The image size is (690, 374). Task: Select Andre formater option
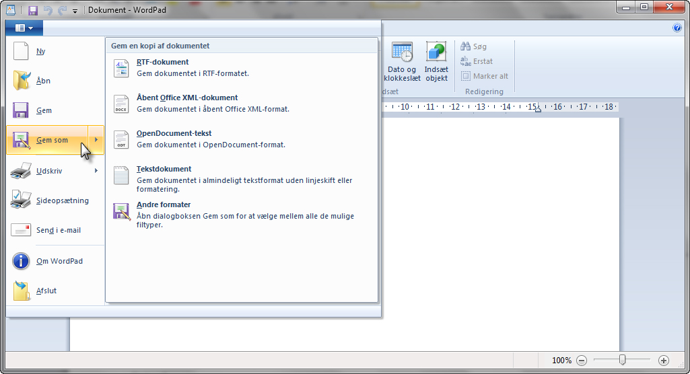pos(242,215)
